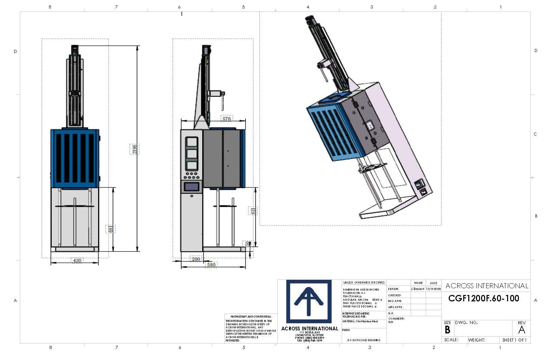Click the controller panel on side view
The width and height of the screenshot is (551, 356).
click(192, 153)
